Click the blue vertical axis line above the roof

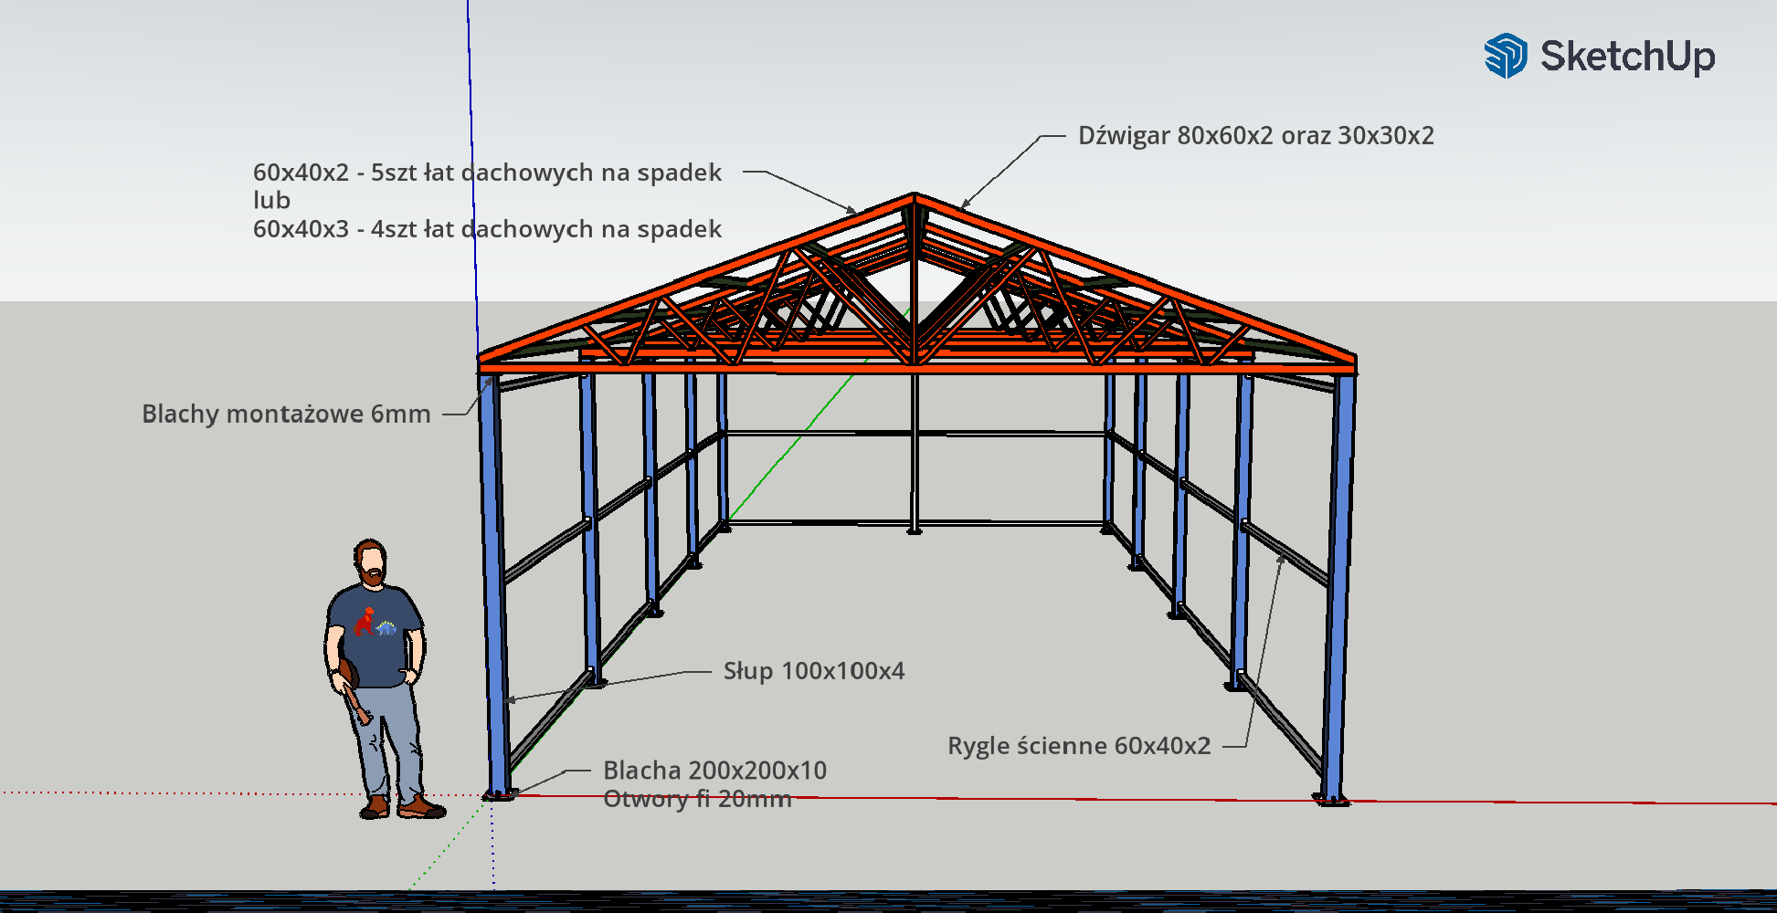pyautogui.click(x=471, y=137)
